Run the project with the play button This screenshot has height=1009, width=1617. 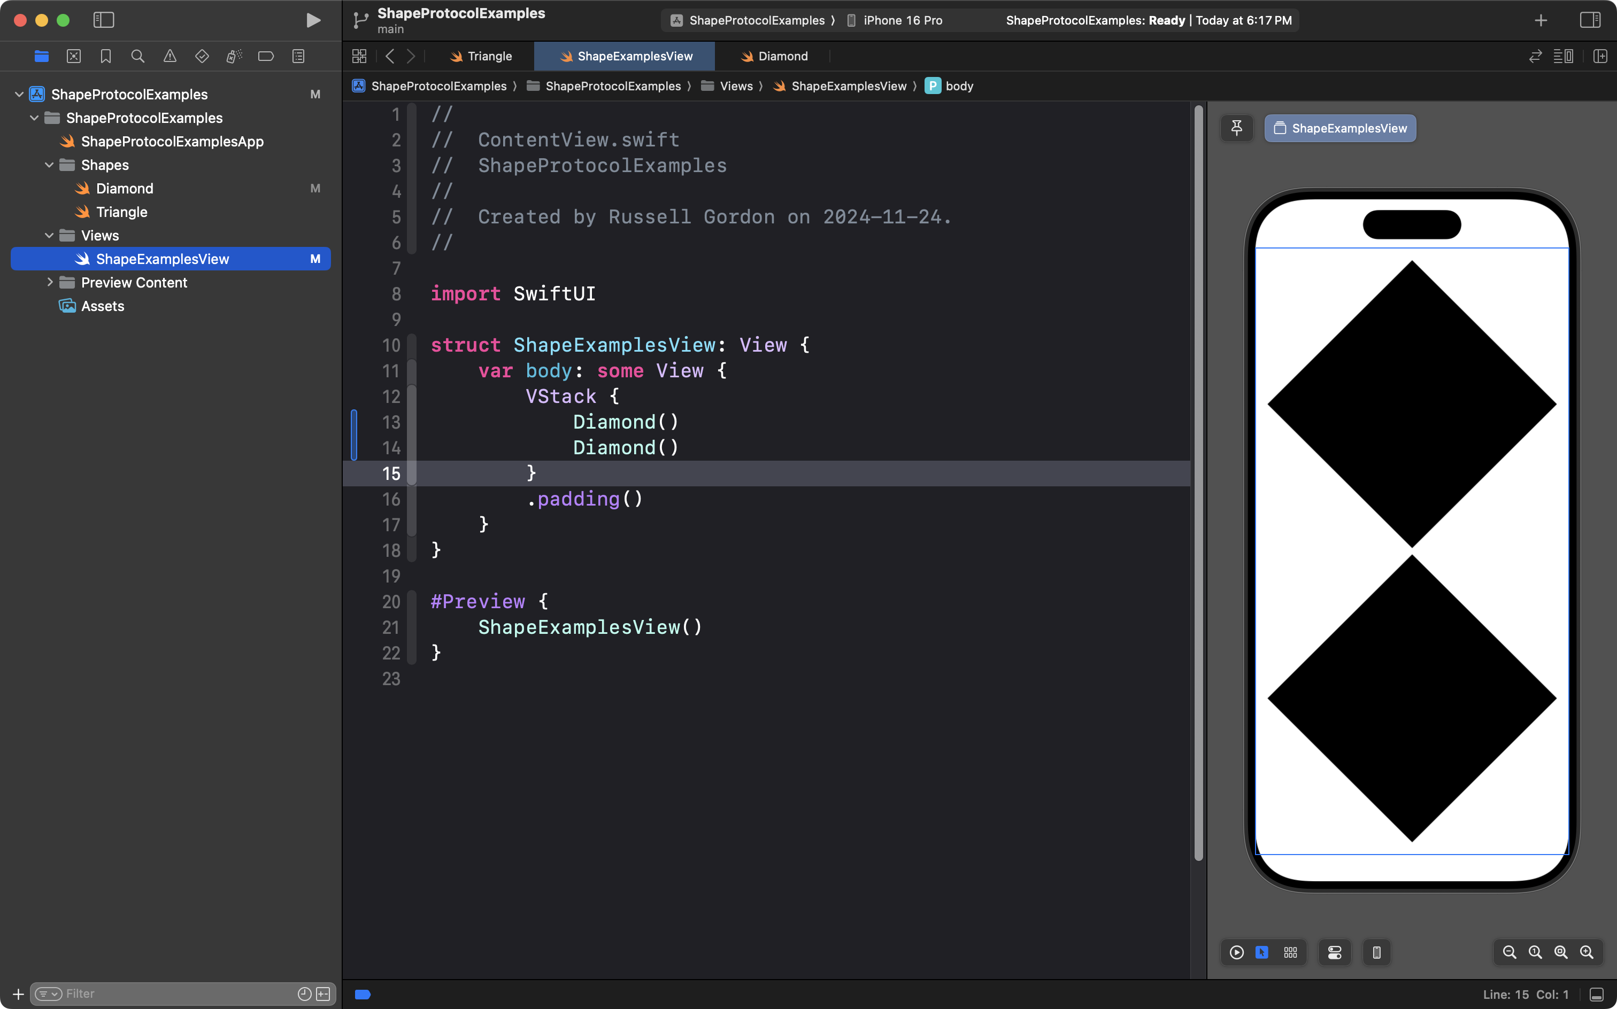tap(312, 20)
